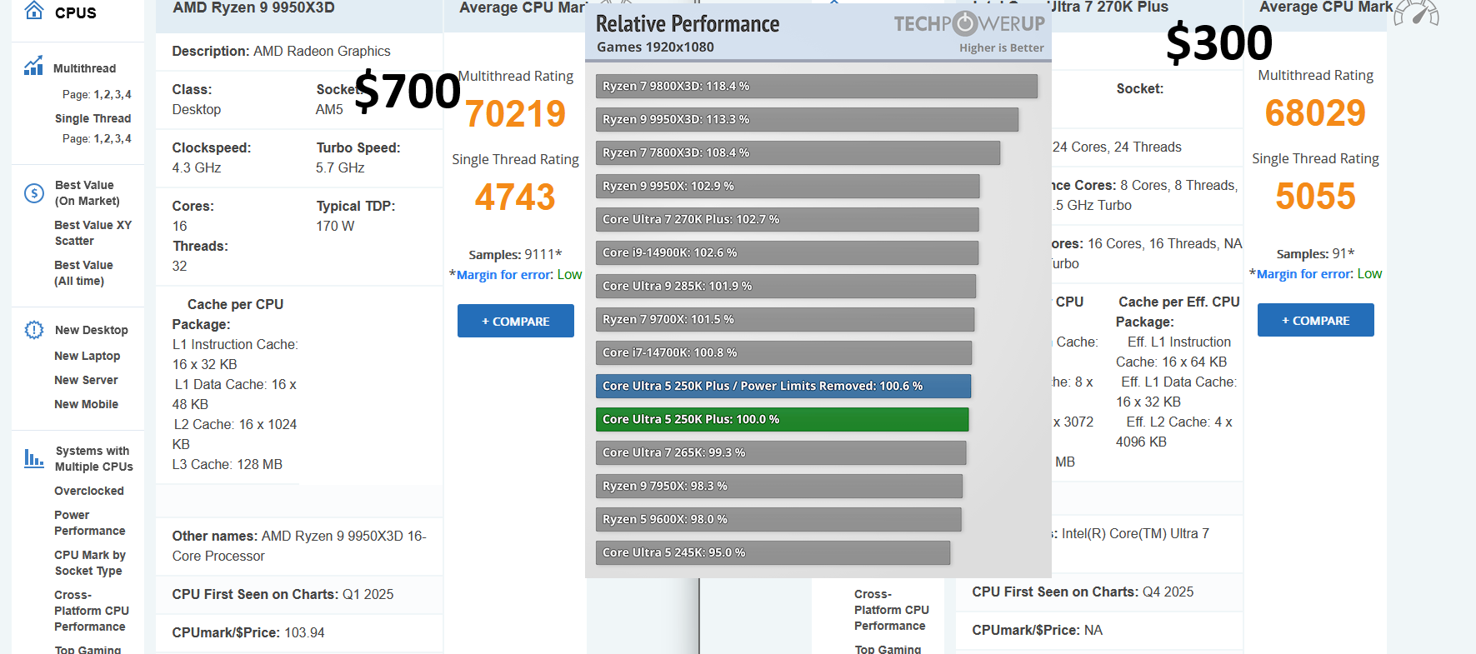Viewport: 1476px width, 654px height.
Task: Click the Core Ultra 5 245K 95.0 % bar
Action: 773,552
